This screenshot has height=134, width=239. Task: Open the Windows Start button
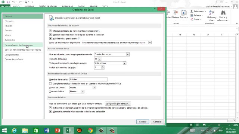[4, 131]
